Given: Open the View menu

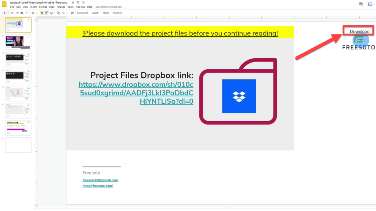Looking at the screenshot, I should coord(25,7).
